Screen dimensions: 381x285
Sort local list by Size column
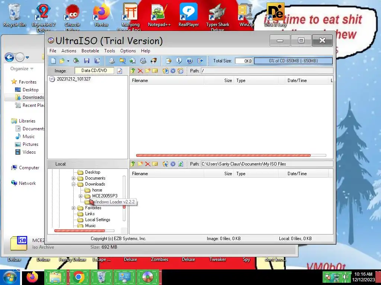(219, 174)
